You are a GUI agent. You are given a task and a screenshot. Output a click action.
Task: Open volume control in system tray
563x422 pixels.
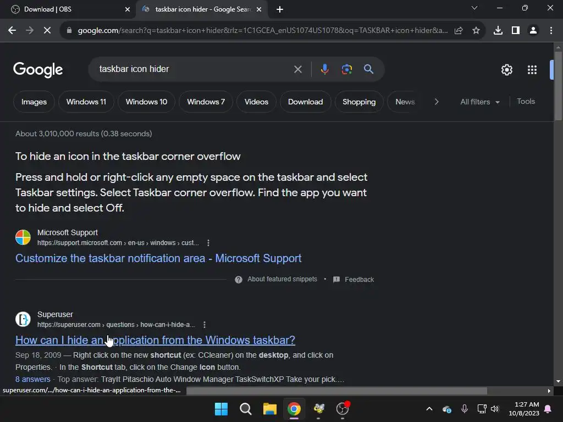tap(495, 409)
